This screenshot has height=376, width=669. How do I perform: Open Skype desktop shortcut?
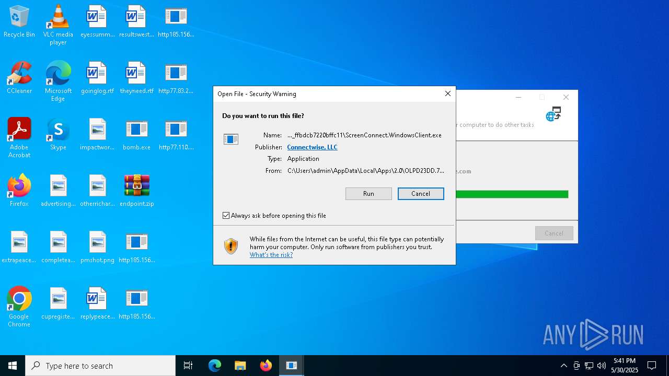tap(58, 134)
